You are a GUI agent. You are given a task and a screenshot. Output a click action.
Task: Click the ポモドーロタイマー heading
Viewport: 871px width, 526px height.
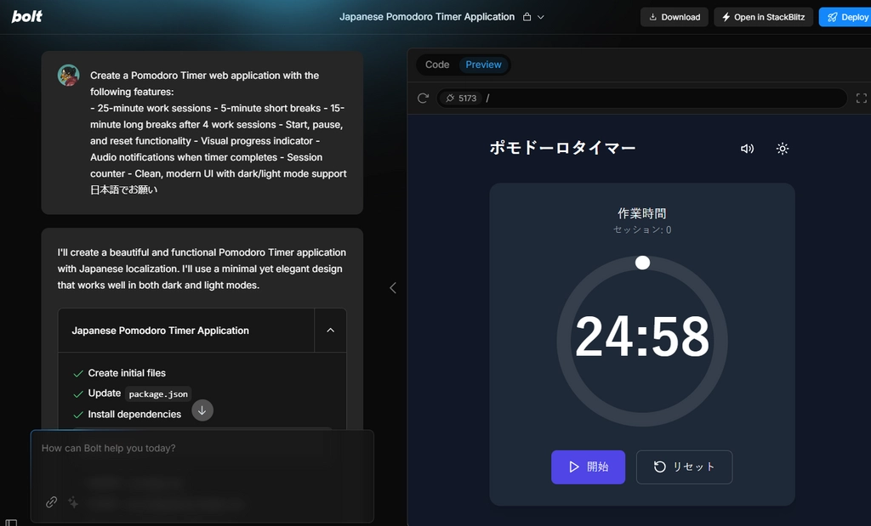pos(562,148)
